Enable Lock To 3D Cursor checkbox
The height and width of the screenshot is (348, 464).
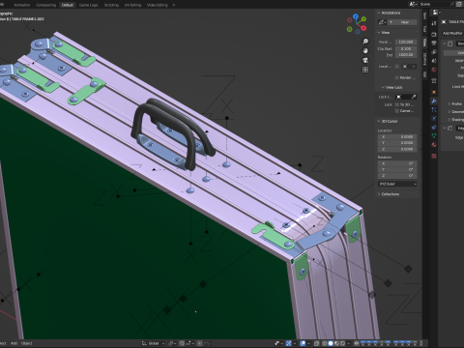pos(397,104)
